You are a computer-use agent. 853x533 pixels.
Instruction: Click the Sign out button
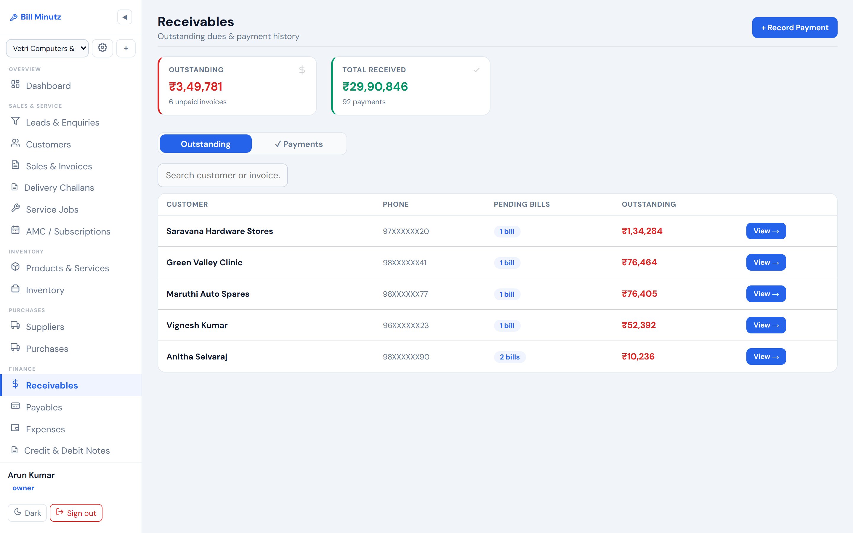tap(76, 513)
